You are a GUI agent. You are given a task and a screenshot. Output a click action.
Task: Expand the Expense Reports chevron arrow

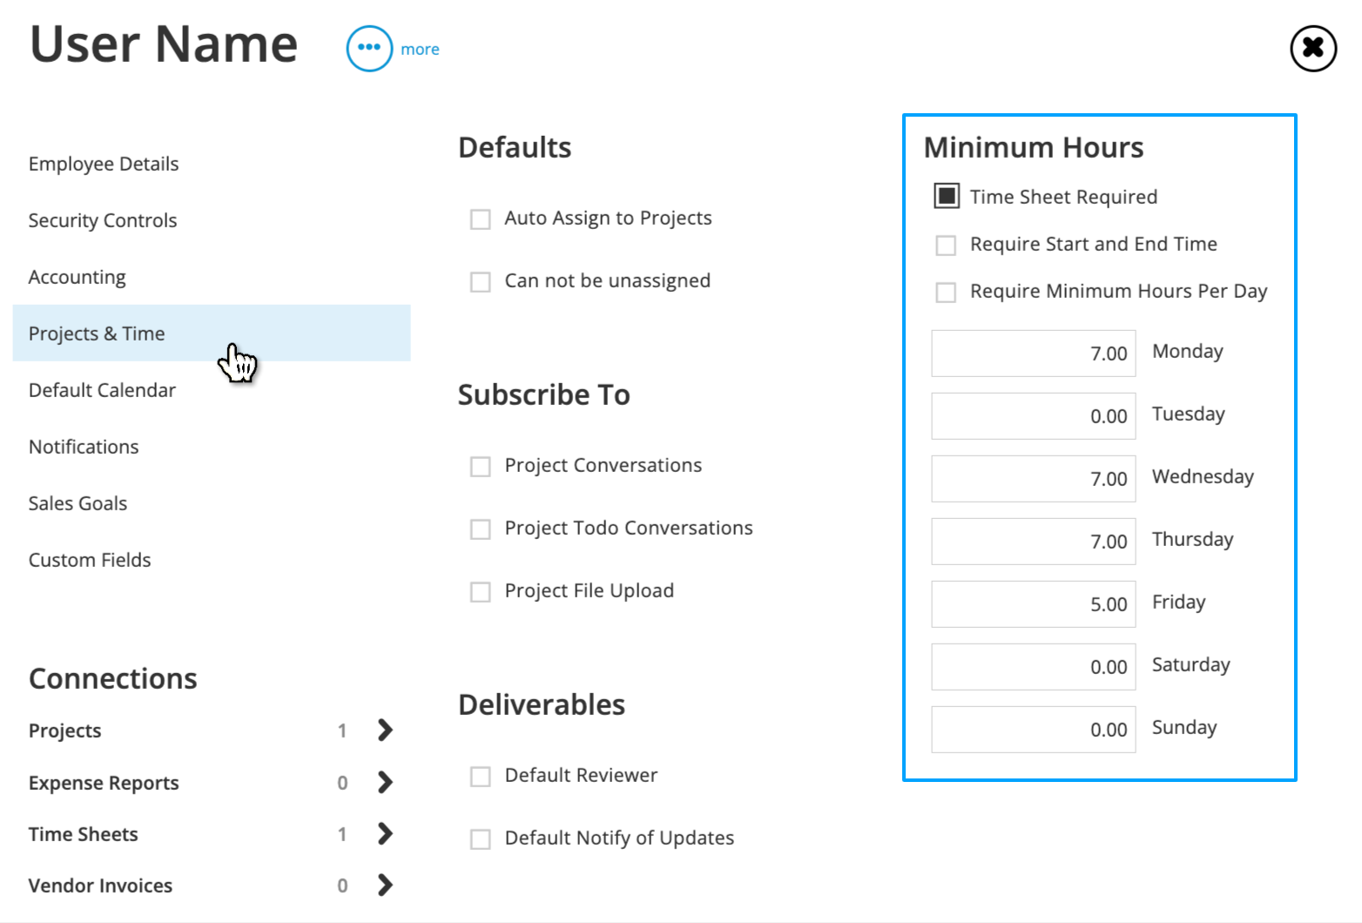tap(385, 782)
